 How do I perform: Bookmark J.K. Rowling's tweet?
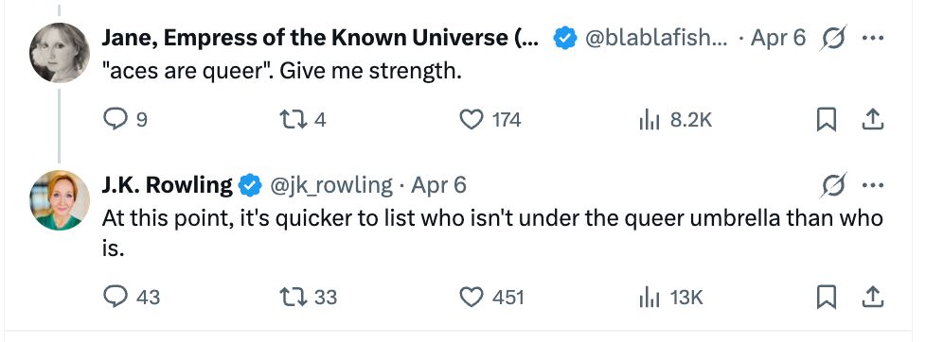tap(826, 297)
